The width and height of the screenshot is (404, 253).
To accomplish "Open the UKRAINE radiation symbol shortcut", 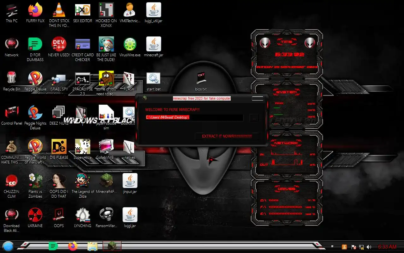I will [x=35, y=218].
